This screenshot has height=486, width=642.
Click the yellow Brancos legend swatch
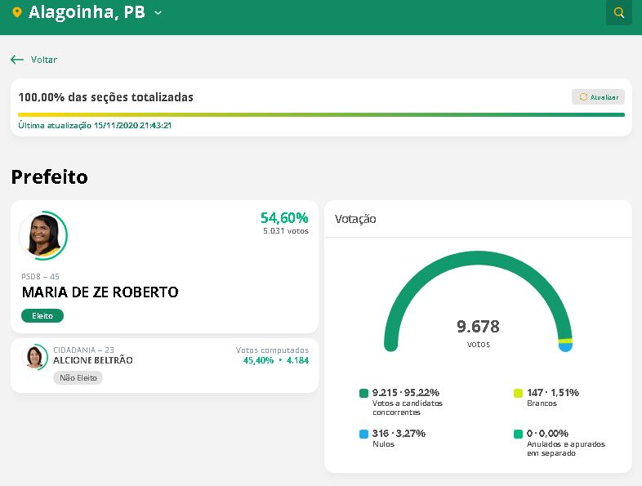[x=518, y=393]
